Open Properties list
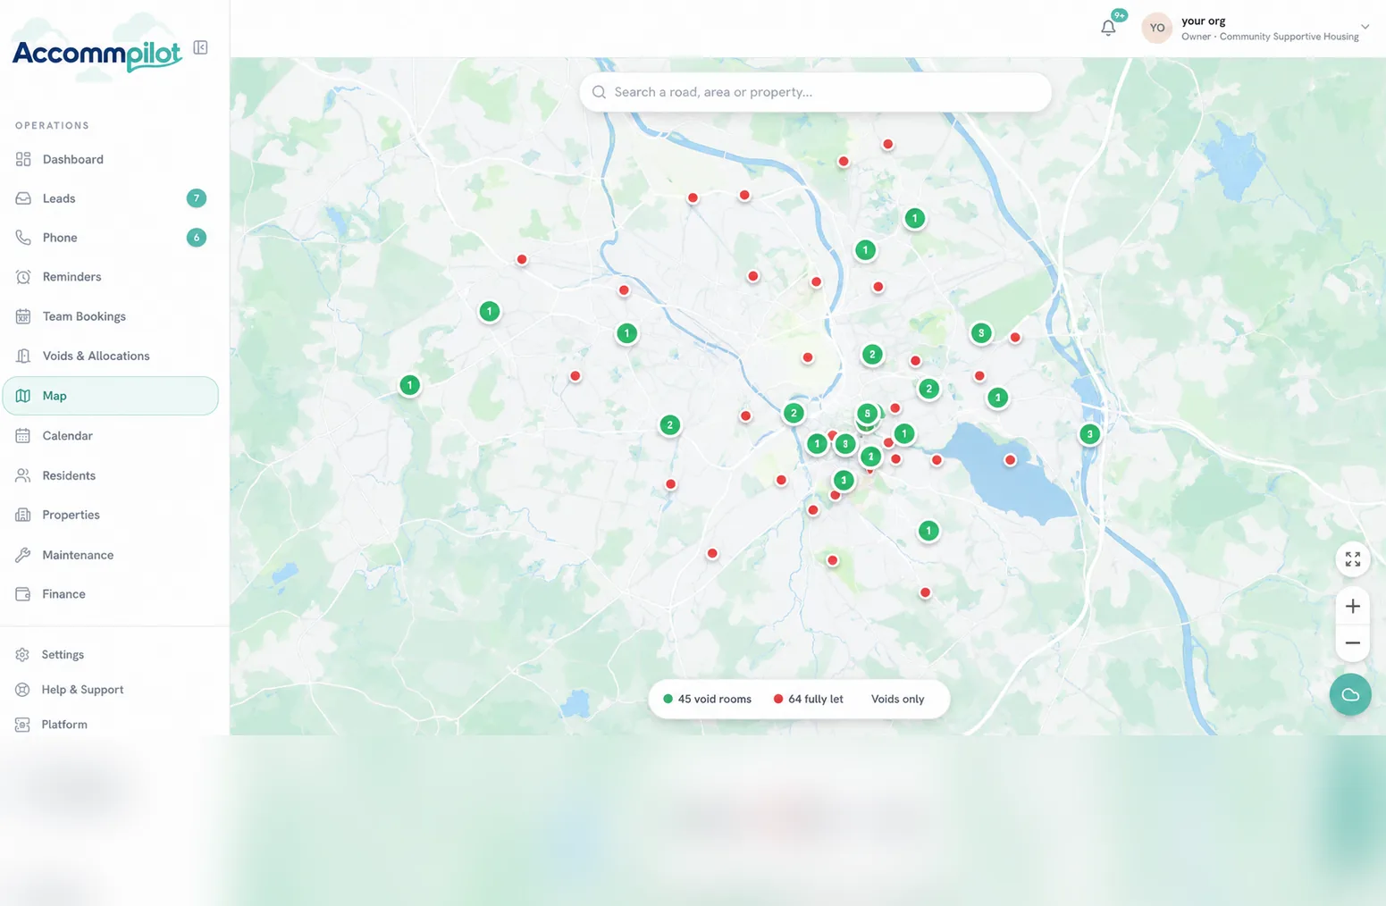The height and width of the screenshot is (906, 1386). click(110, 515)
